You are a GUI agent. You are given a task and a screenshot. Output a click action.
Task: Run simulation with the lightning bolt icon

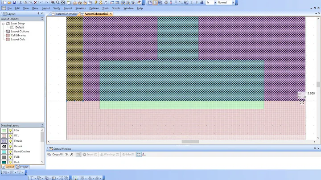(x=95, y=3)
